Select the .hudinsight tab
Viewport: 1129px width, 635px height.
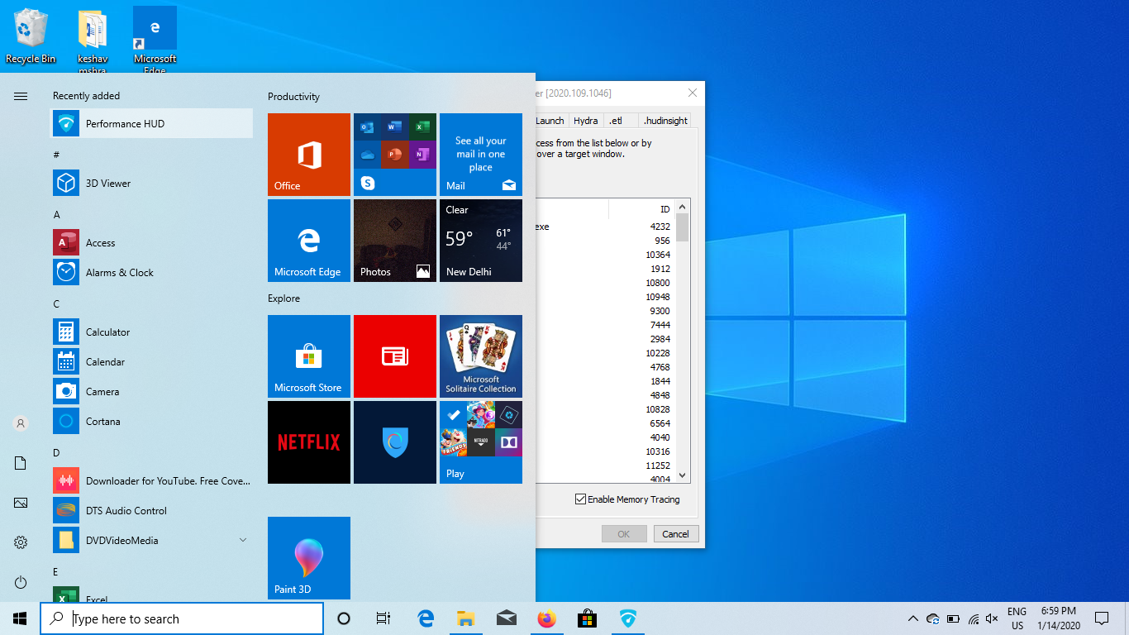665,121
